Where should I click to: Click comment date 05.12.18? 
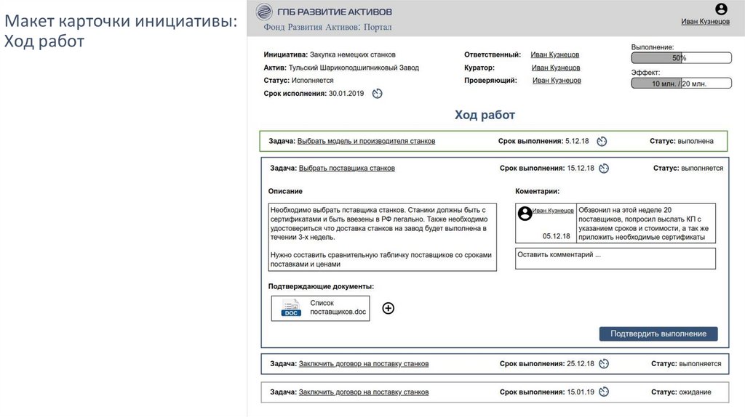[x=556, y=236]
